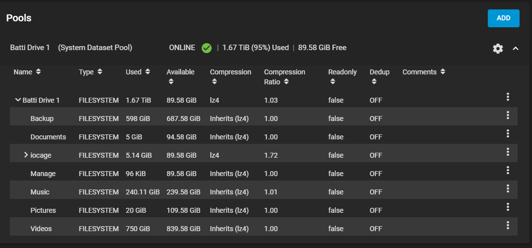Image resolution: width=532 pixels, height=248 pixels.
Task: Open three-dot menu for Documents dataset
Action: click(508, 133)
